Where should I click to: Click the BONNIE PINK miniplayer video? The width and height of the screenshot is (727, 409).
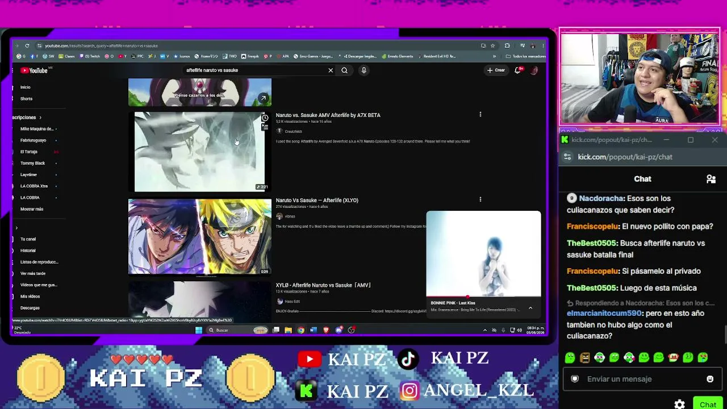tap(484, 254)
